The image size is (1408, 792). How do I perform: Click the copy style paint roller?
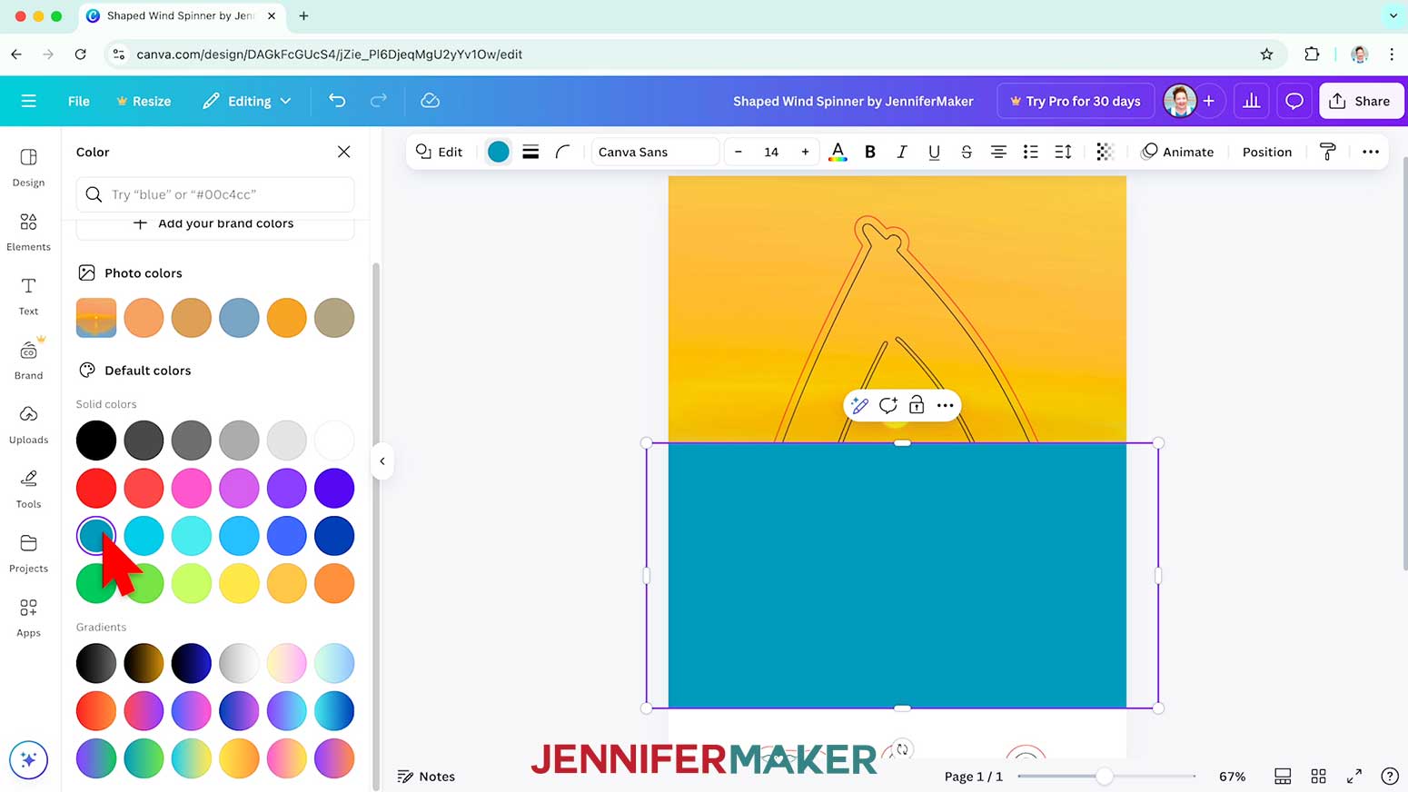point(1328,152)
